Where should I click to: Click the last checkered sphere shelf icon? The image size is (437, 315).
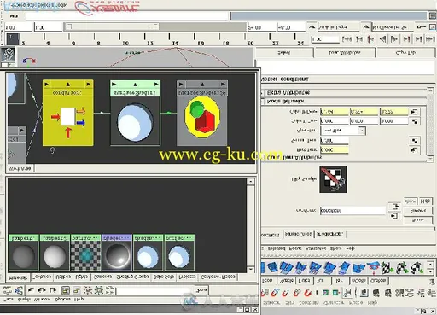coord(417,267)
